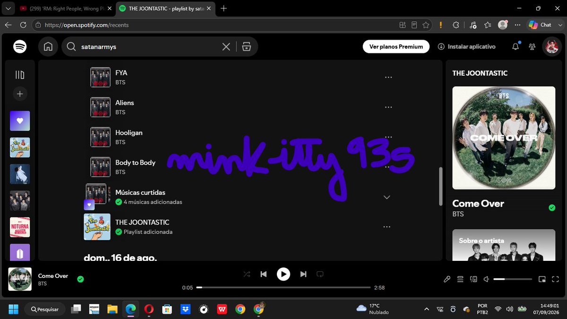
Task: Click the FYA song title
Action: tap(121, 73)
